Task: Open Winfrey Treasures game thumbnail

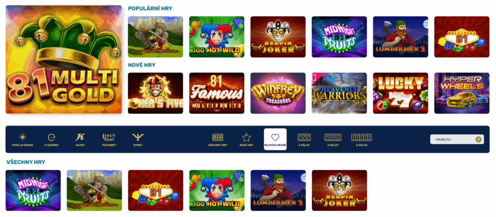Action: tap(278, 93)
